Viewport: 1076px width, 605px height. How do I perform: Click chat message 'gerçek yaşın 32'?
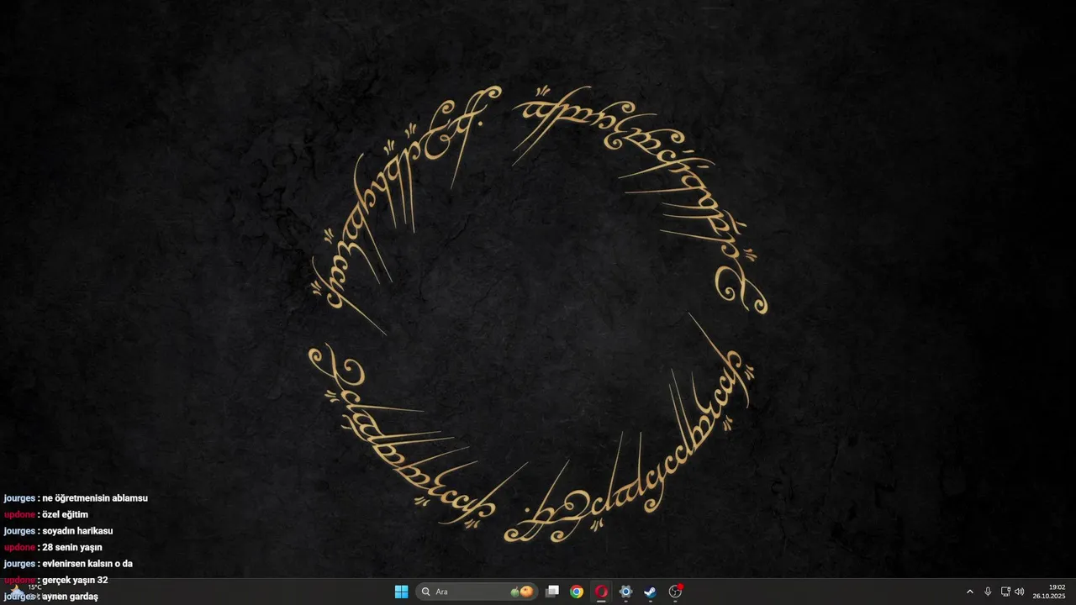75,580
